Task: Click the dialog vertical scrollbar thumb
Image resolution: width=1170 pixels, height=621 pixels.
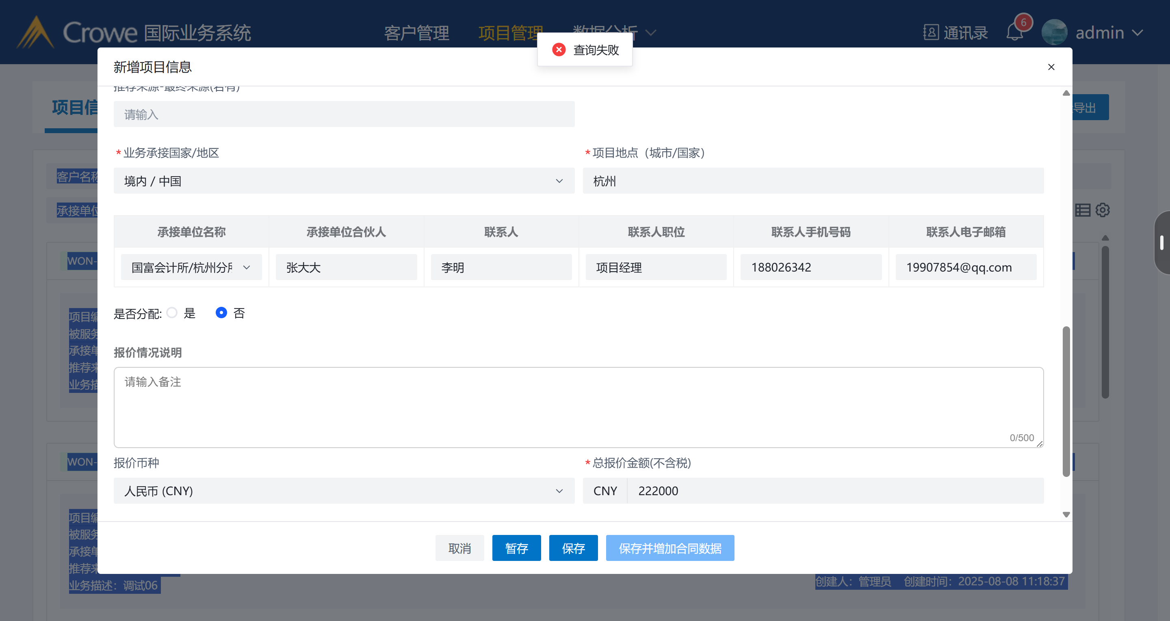Action: pyautogui.click(x=1066, y=401)
